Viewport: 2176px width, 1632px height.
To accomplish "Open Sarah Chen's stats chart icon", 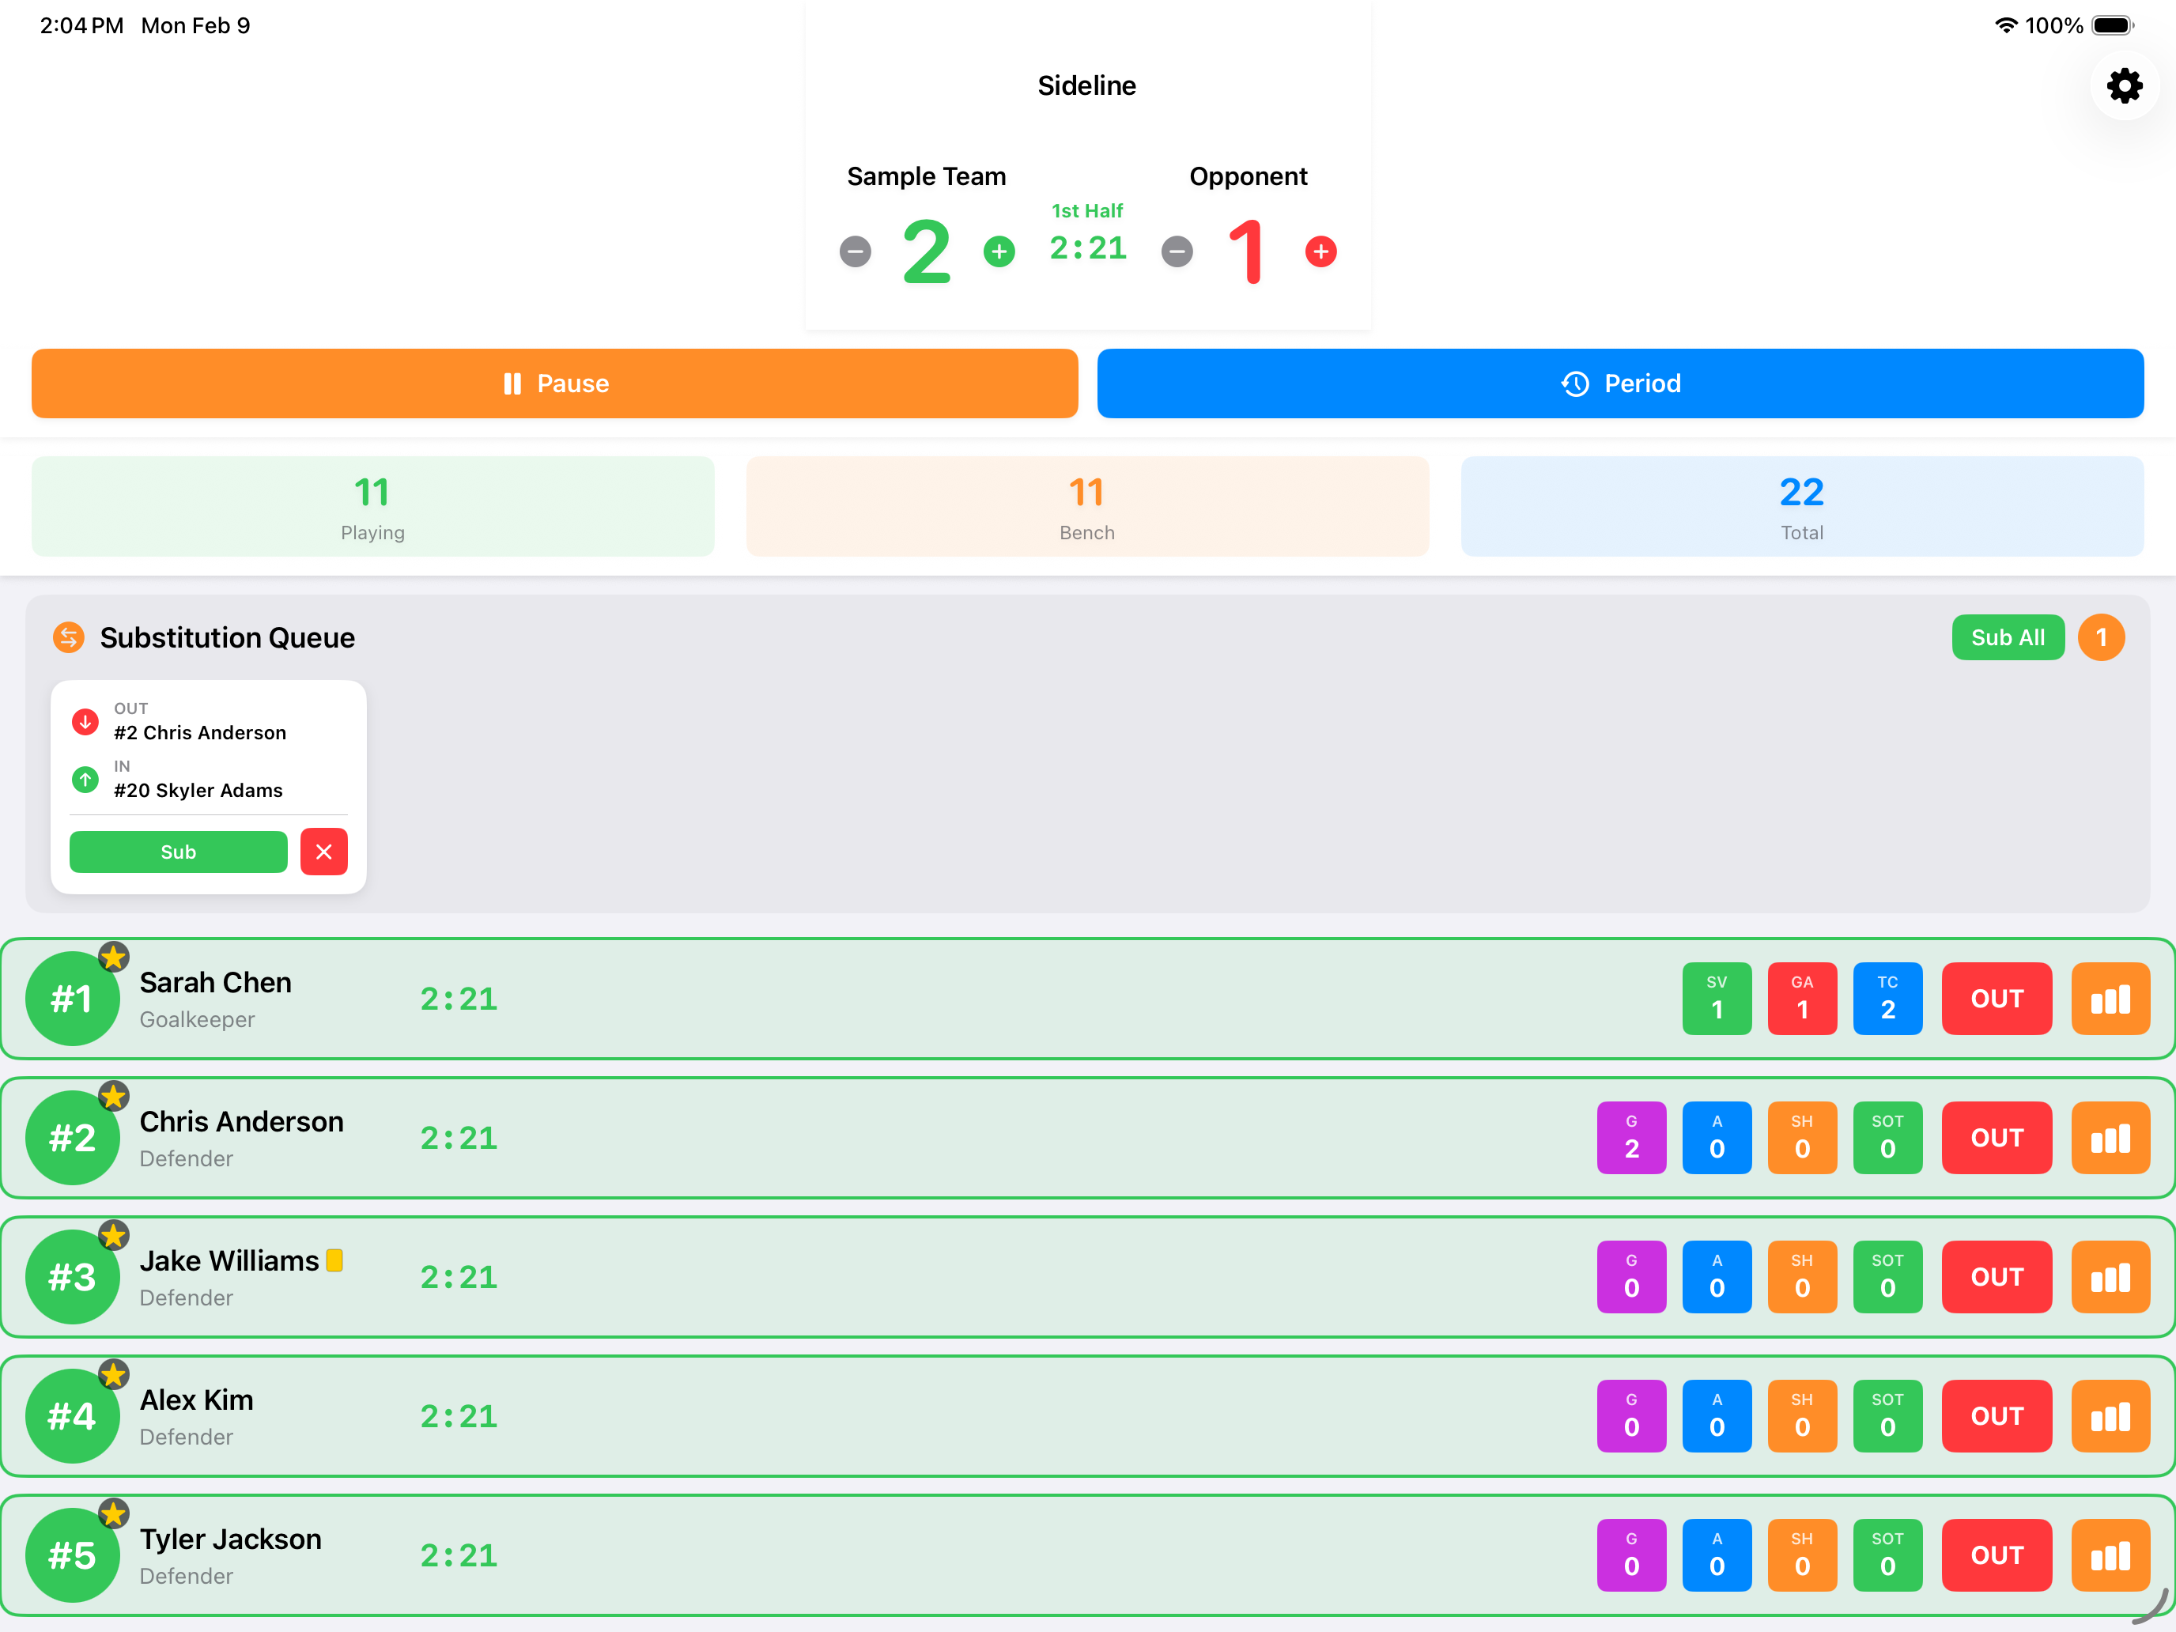I will (x=2109, y=999).
